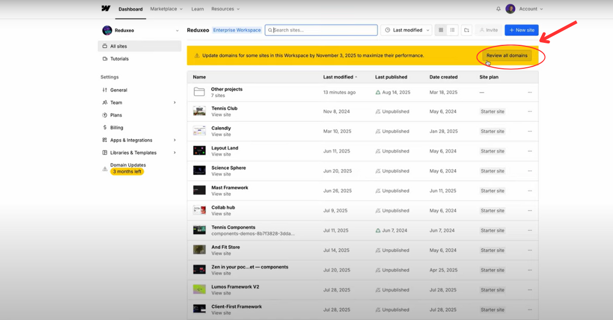Open more options for Calendly row

[530, 131]
